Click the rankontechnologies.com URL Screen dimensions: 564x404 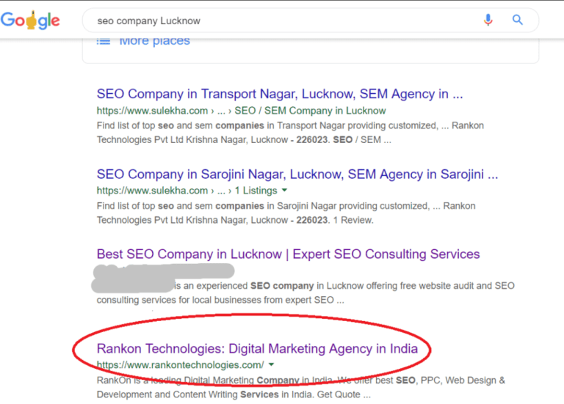coord(180,364)
